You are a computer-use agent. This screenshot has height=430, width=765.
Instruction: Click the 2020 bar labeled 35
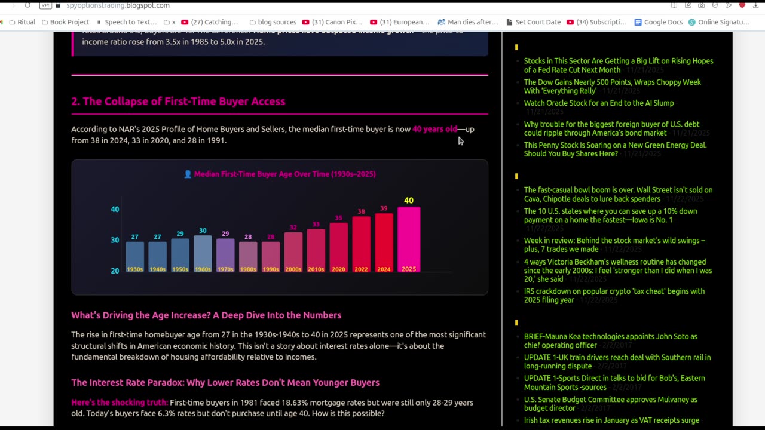click(338, 247)
